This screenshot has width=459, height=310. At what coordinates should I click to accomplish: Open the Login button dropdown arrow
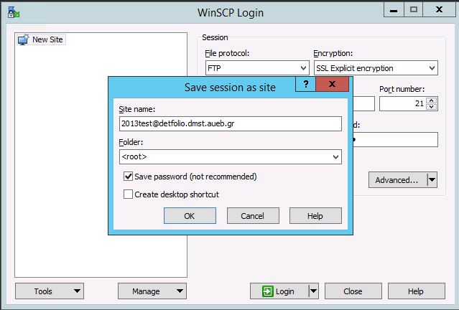tap(313, 291)
